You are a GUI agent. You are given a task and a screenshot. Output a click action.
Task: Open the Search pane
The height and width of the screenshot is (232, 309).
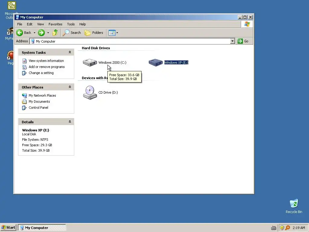pyautogui.click(x=72, y=33)
